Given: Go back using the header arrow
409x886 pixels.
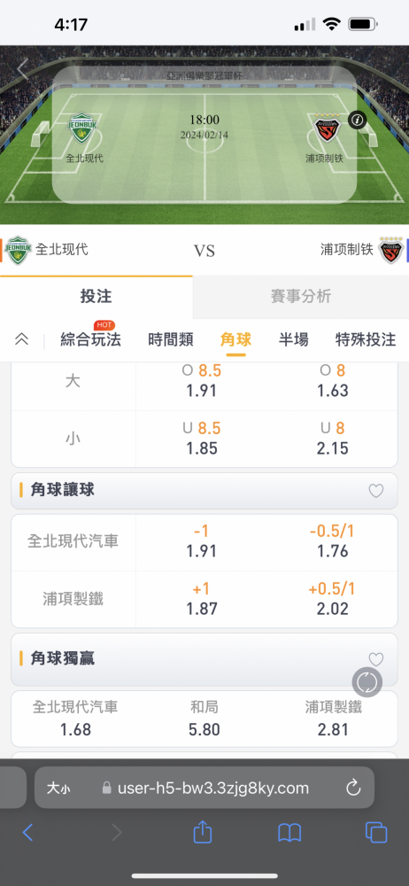Looking at the screenshot, I should (x=23, y=69).
